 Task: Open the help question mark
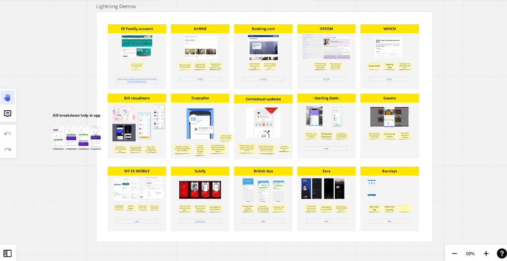tap(501, 254)
